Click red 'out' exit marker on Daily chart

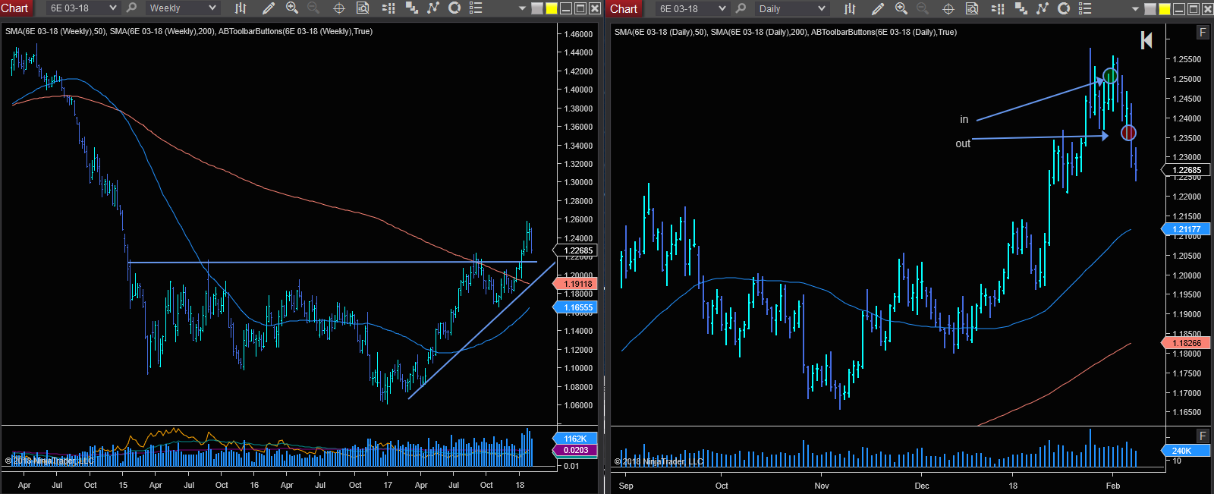click(x=1128, y=134)
